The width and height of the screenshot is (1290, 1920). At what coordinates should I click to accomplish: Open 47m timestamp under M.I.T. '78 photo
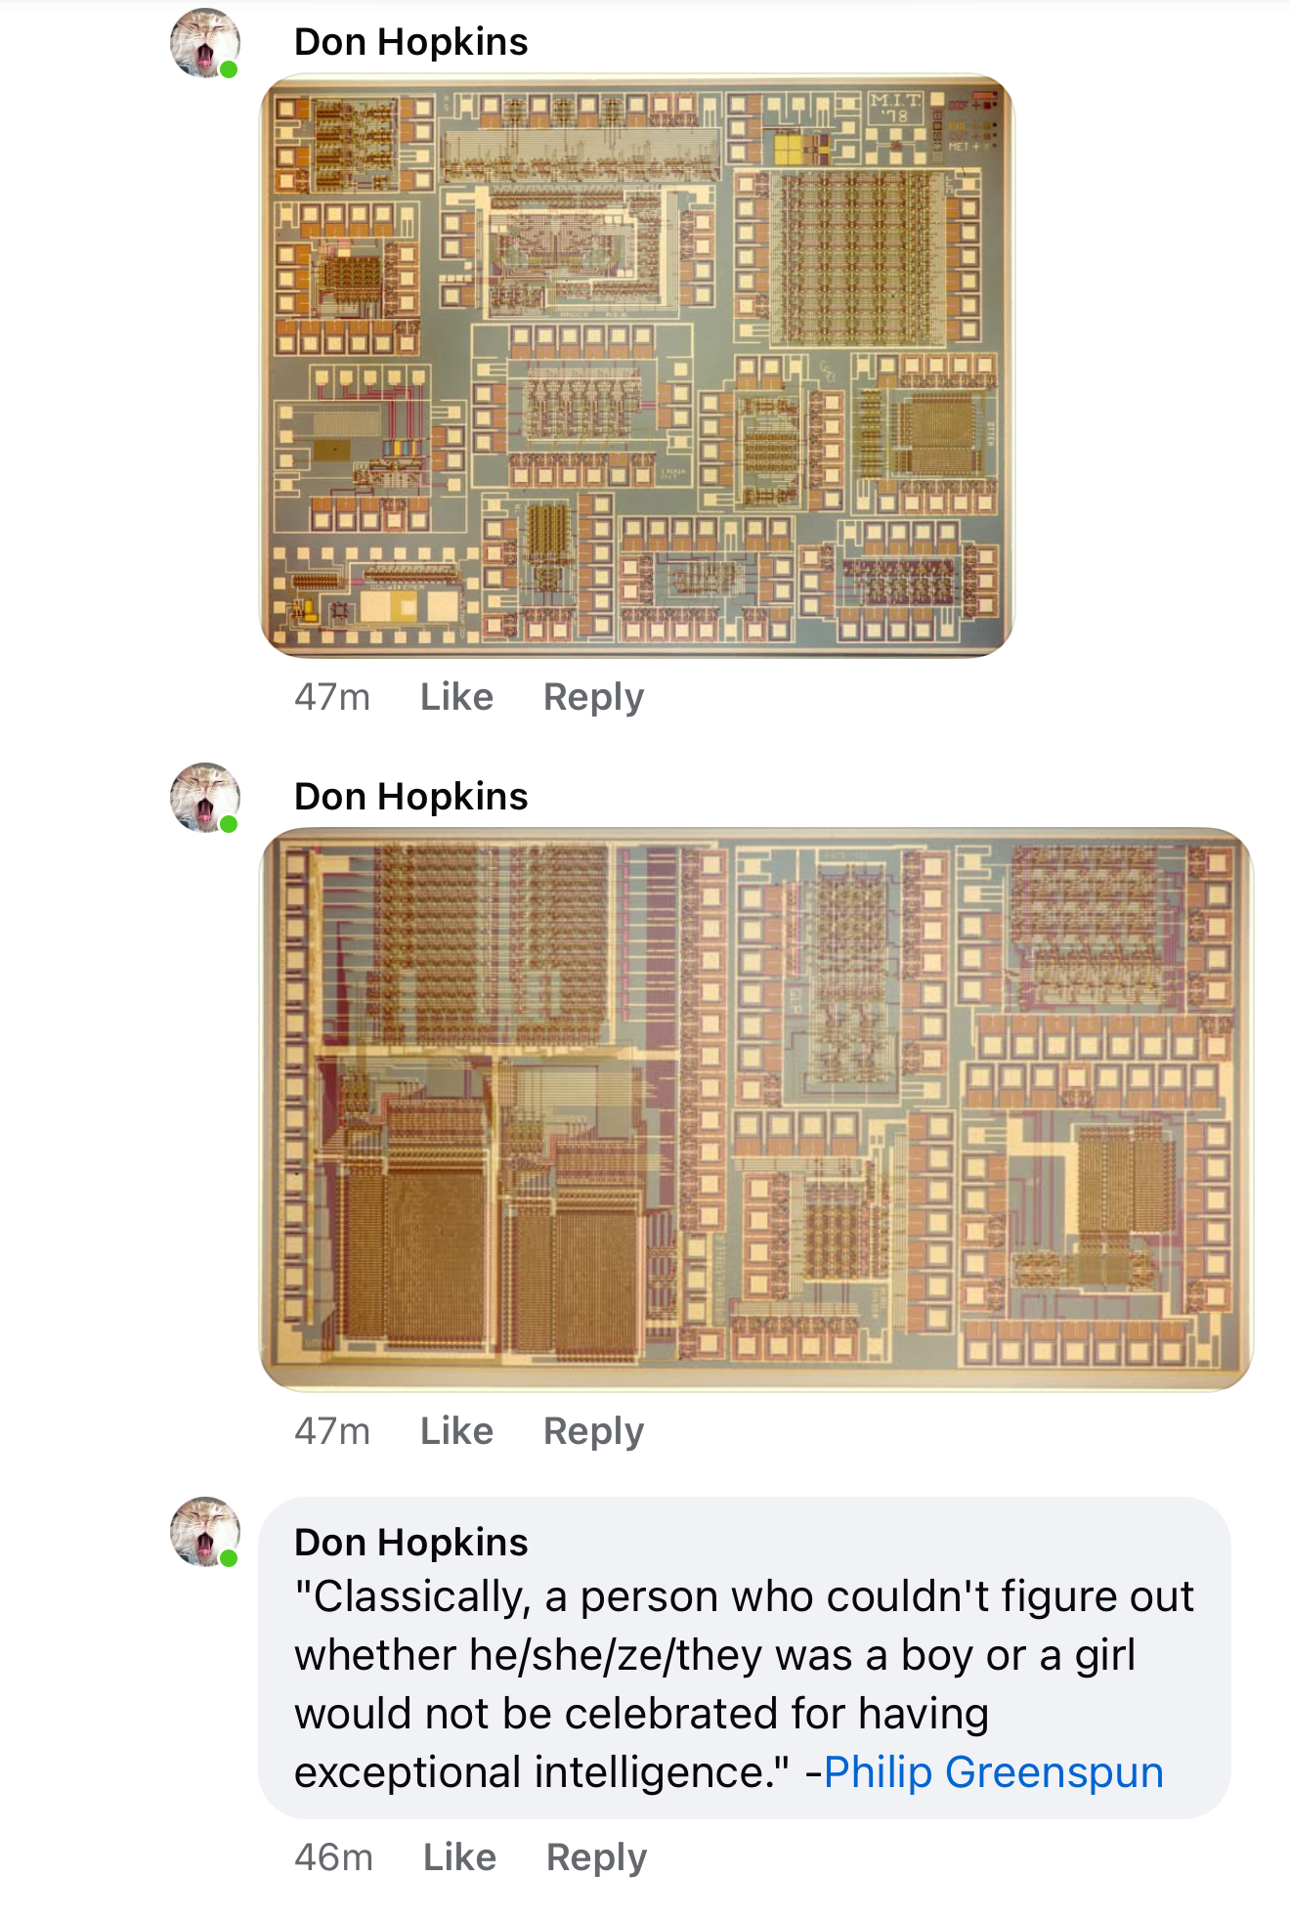pyautogui.click(x=332, y=697)
